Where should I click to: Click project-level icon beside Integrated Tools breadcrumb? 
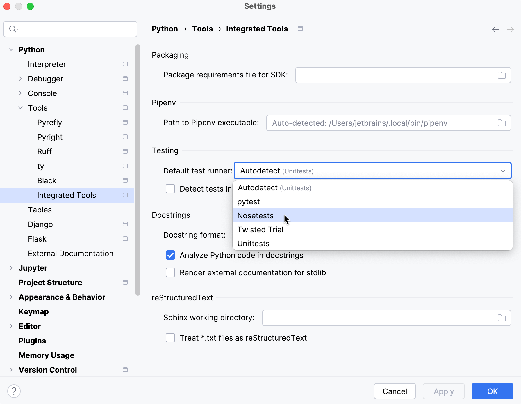[x=300, y=29]
